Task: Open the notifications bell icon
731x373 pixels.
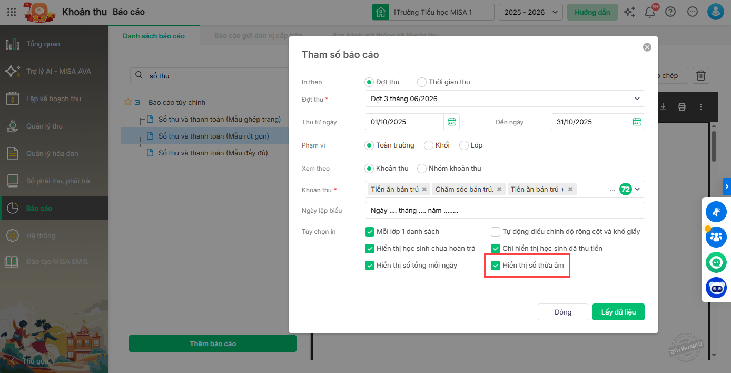Action: click(x=650, y=12)
